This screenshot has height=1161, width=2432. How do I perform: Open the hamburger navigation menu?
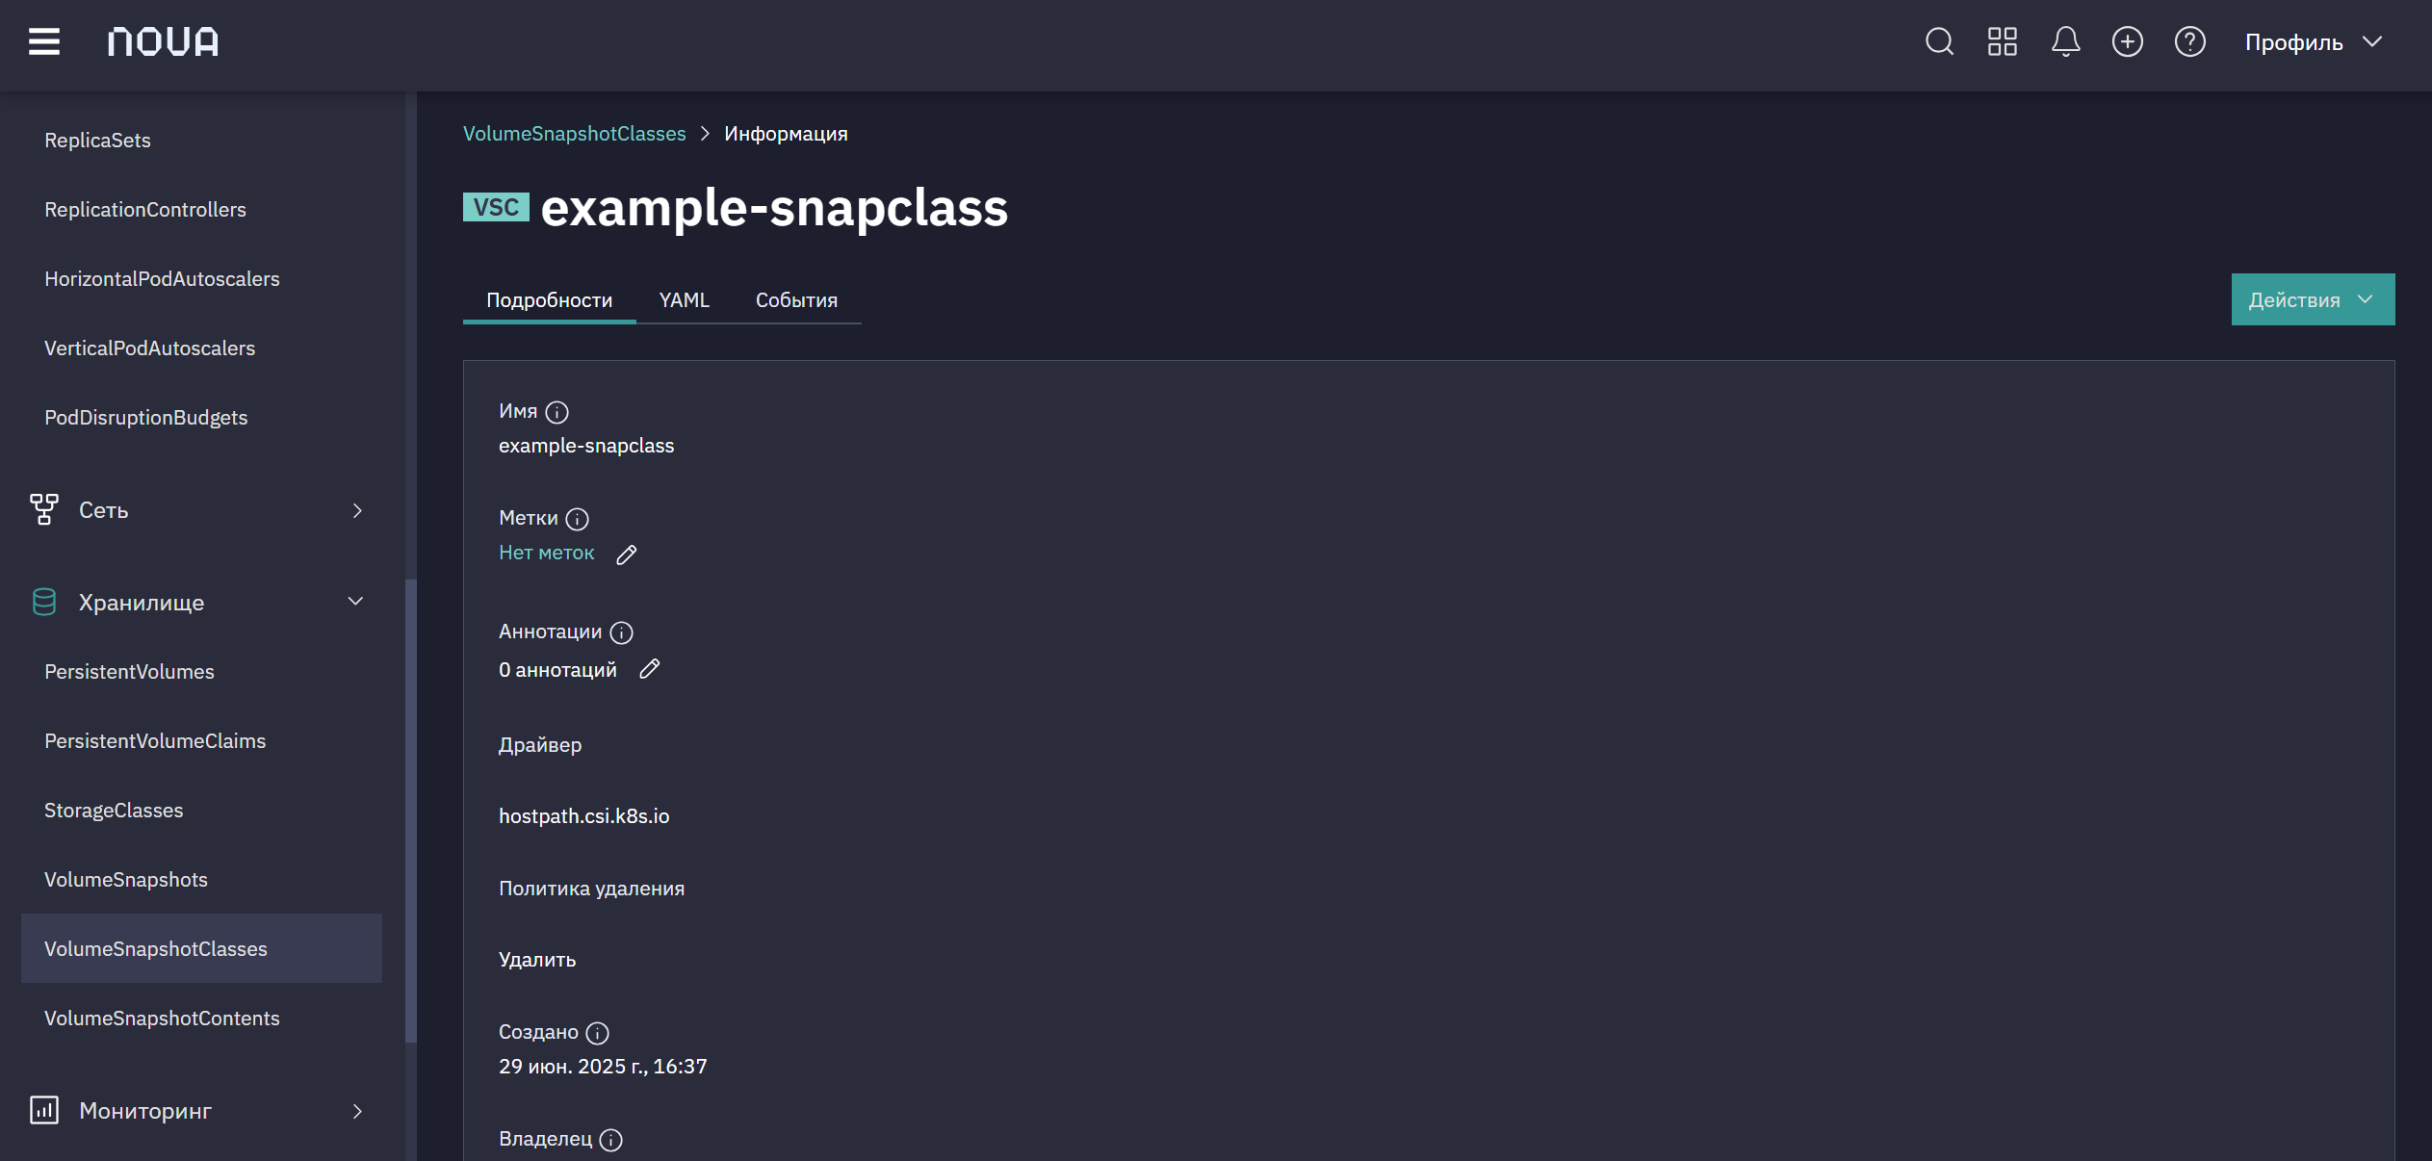(44, 41)
